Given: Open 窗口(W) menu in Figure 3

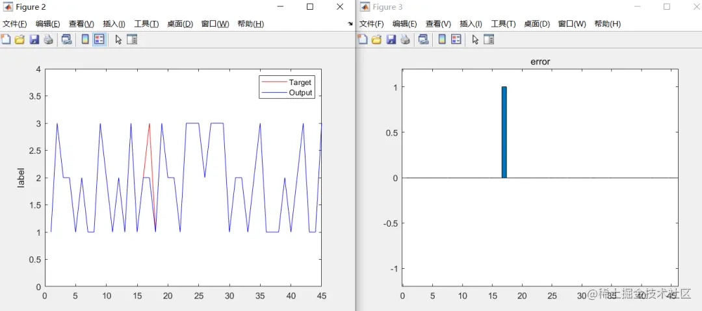Looking at the screenshot, I should click(x=572, y=24).
